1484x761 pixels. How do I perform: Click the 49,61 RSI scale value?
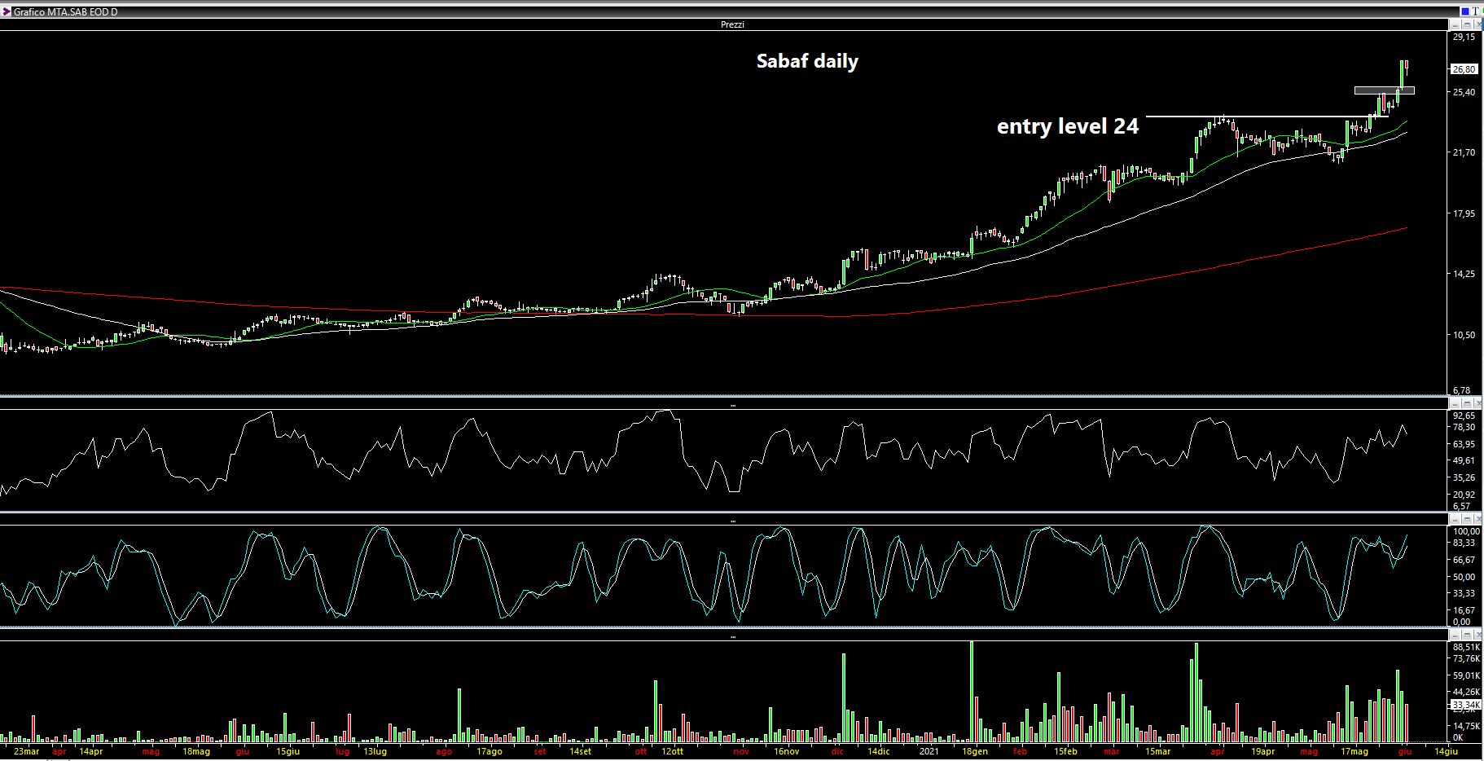point(1464,461)
